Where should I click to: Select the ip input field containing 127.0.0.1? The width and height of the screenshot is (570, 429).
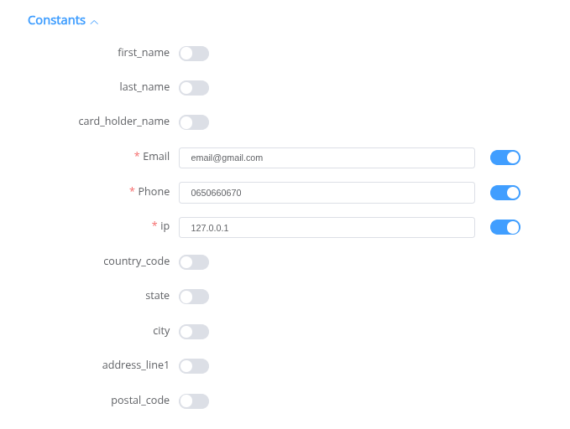click(x=327, y=227)
